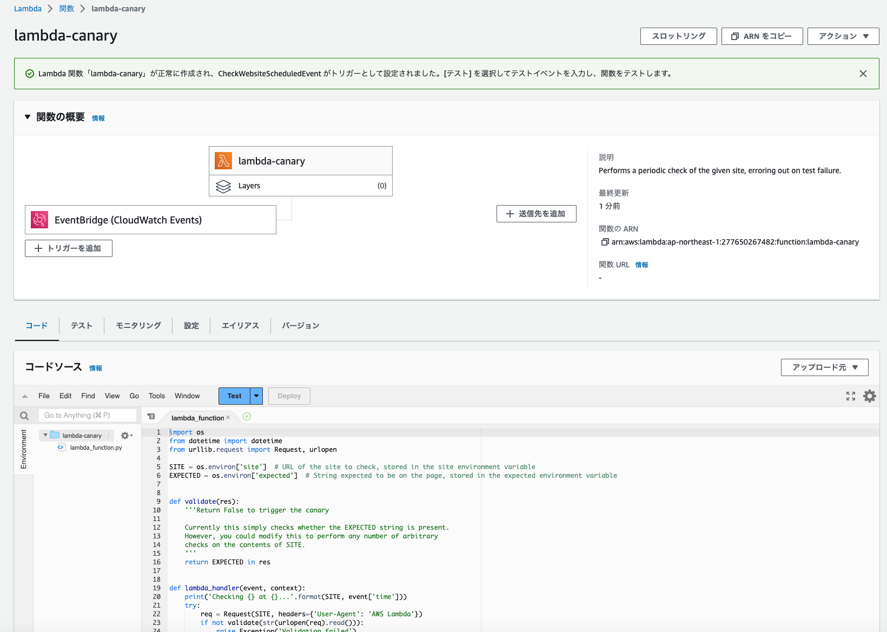Select lambda_function.py in file tree
Viewport: 887px width, 632px height.
[96, 447]
